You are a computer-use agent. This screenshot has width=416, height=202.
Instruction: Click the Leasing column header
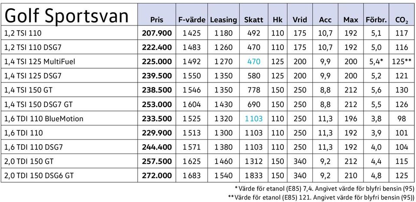(224, 20)
